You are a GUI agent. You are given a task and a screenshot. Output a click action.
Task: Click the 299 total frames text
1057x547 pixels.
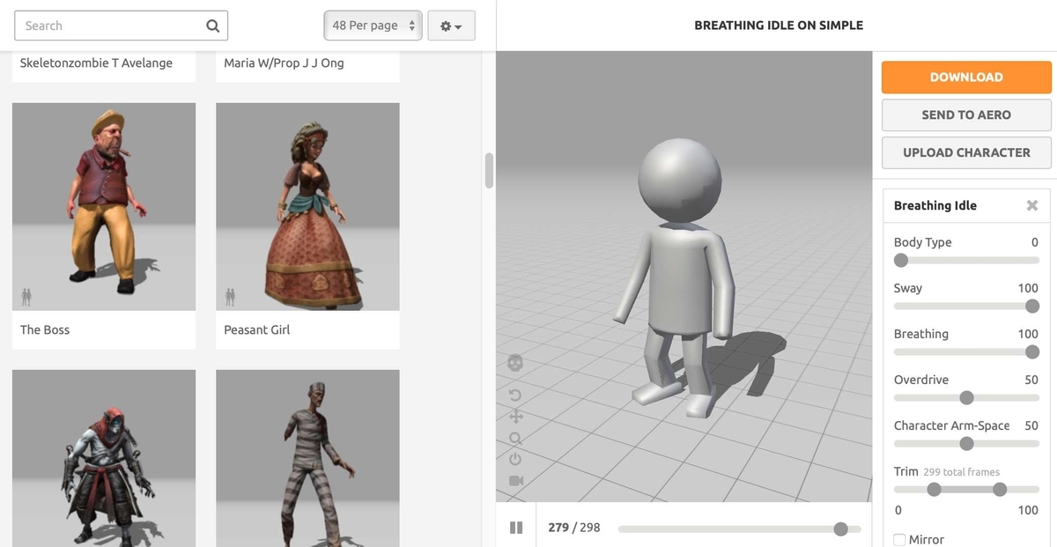(x=961, y=472)
